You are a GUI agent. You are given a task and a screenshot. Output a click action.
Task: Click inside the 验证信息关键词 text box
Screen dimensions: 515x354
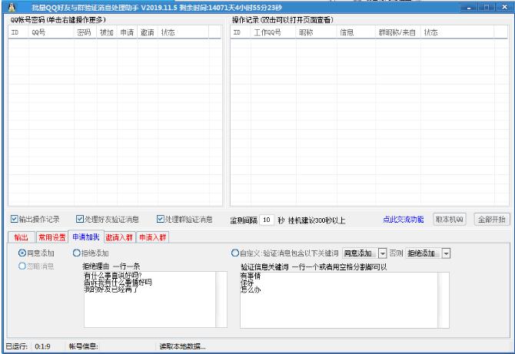(x=339, y=300)
